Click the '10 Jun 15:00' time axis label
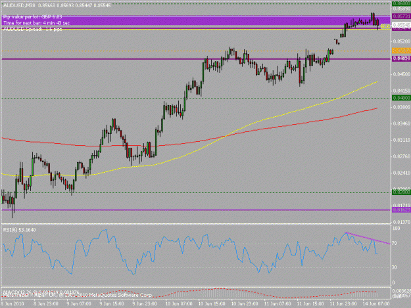411x308 pixels. tap(212, 303)
